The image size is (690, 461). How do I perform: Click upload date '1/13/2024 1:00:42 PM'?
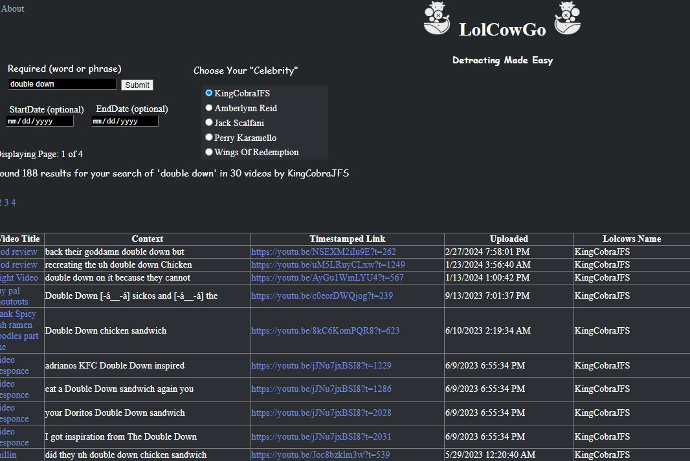[x=487, y=278]
